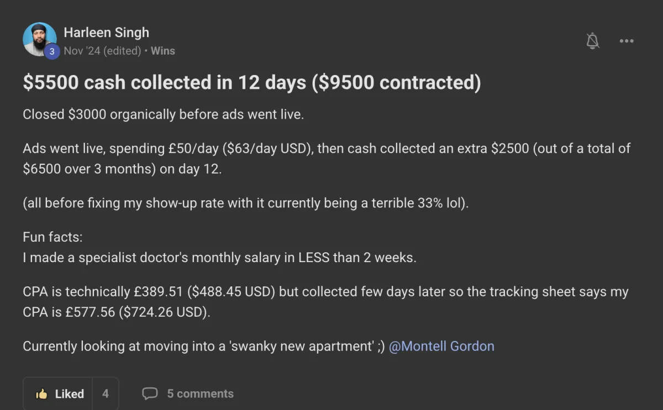This screenshot has height=410, width=663.
Task: Click the thumbs-up icon to unlike
Action: tap(41, 393)
